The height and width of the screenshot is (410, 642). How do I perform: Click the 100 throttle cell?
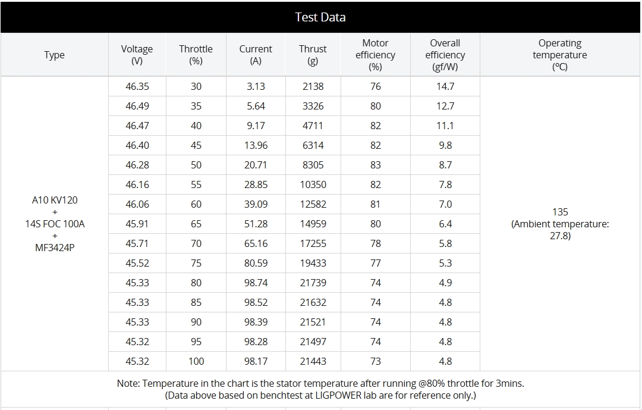coord(196,361)
